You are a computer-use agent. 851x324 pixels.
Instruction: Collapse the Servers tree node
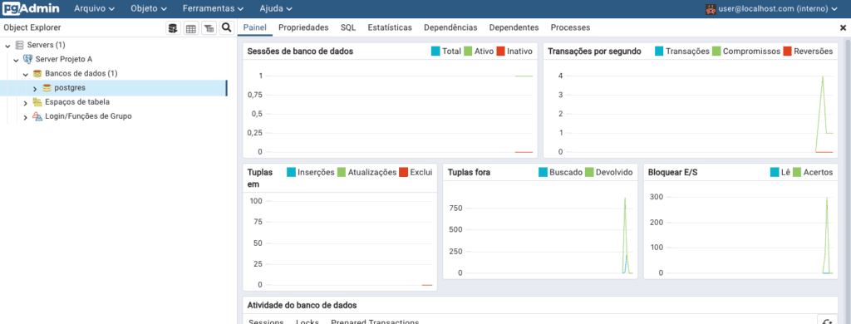coord(7,46)
